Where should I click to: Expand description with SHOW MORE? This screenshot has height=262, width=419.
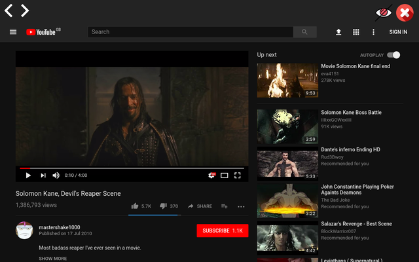(52, 259)
